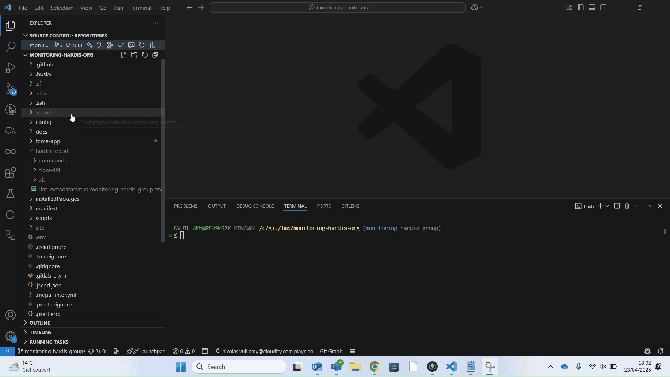Open the Manage gear menu
This screenshot has height=377, width=670.
pos(10,336)
